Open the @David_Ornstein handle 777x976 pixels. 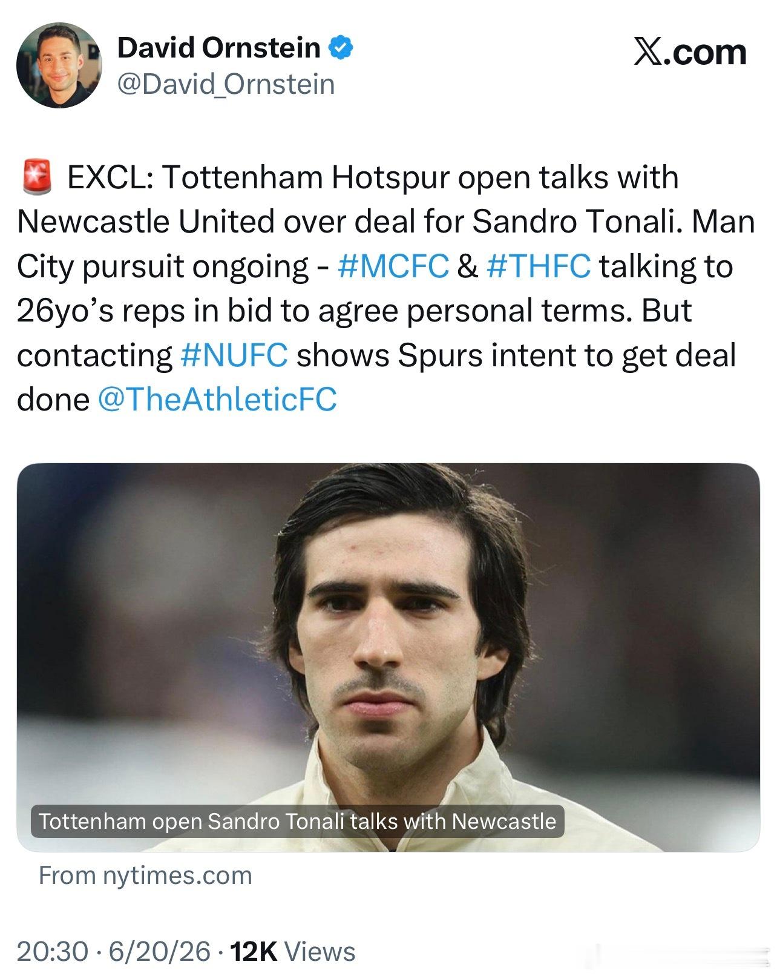coord(226,84)
